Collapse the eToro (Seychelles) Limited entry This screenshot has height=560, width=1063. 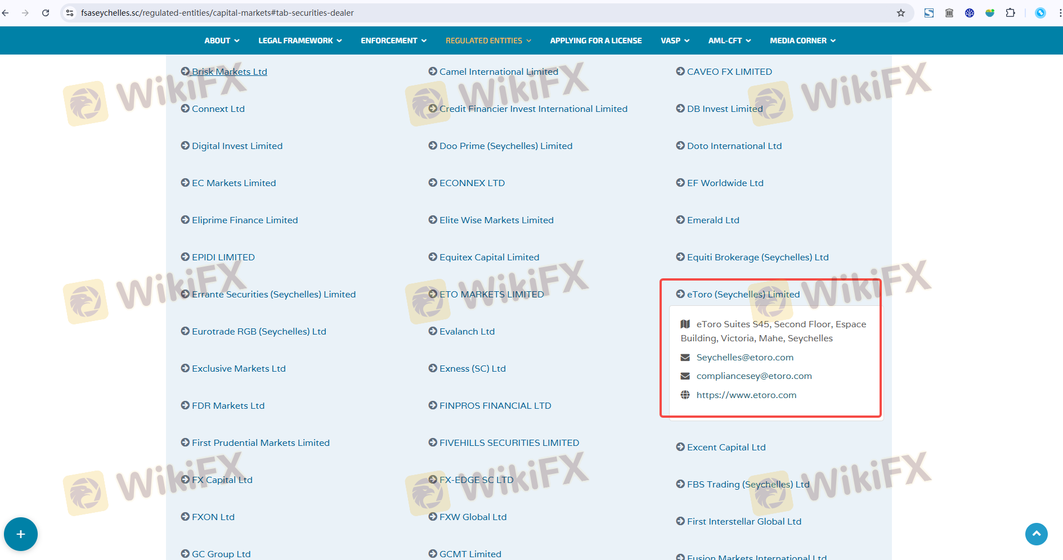pyautogui.click(x=742, y=294)
